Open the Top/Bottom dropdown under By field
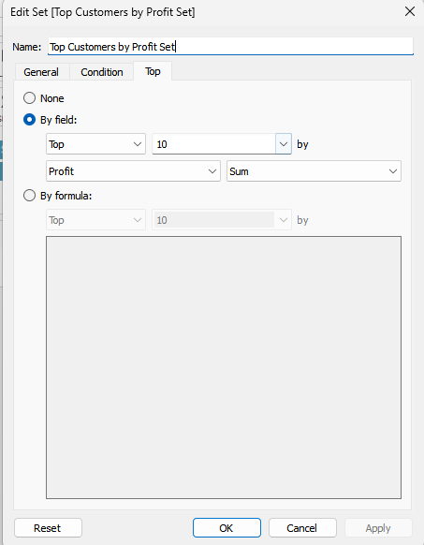 95,144
